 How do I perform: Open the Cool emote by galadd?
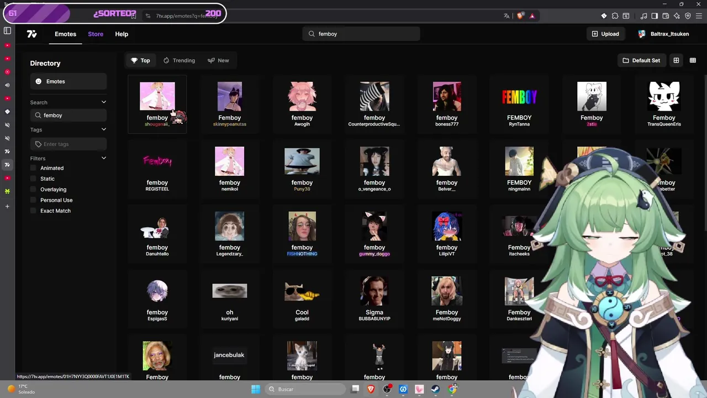[x=302, y=298]
